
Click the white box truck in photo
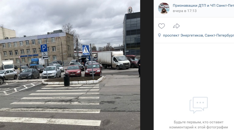[x=114, y=60]
